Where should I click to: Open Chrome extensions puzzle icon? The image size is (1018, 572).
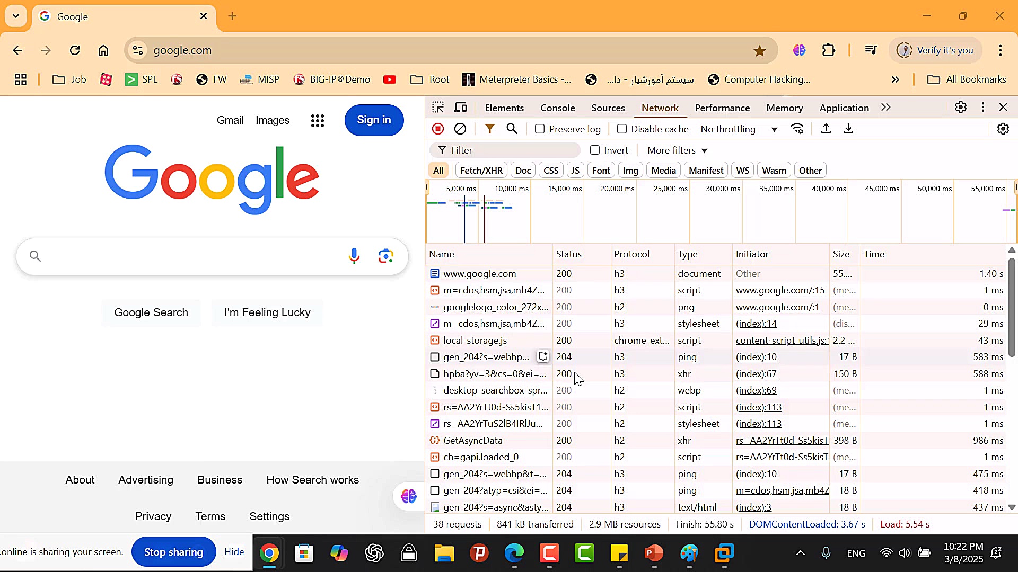[x=829, y=50]
